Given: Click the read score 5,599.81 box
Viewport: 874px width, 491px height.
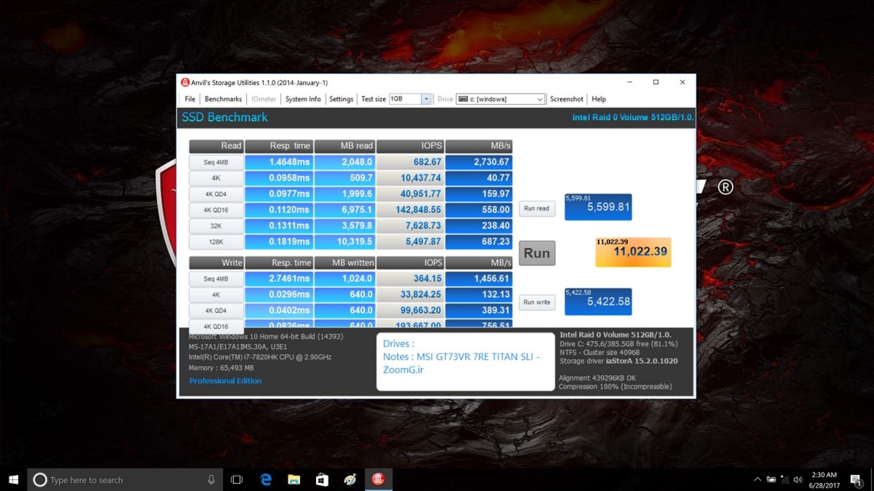Looking at the screenshot, I should pyautogui.click(x=598, y=207).
